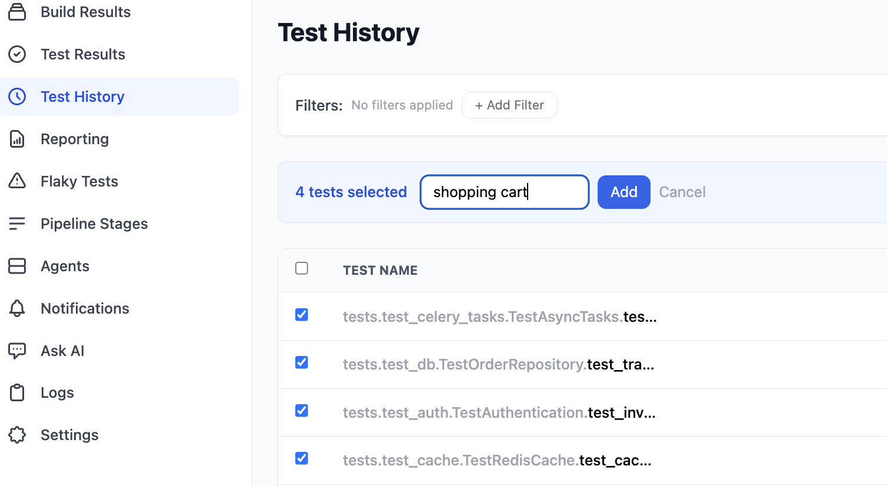The width and height of the screenshot is (887, 486).
Task: Click the Reporting chart icon
Action: pos(17,139)
